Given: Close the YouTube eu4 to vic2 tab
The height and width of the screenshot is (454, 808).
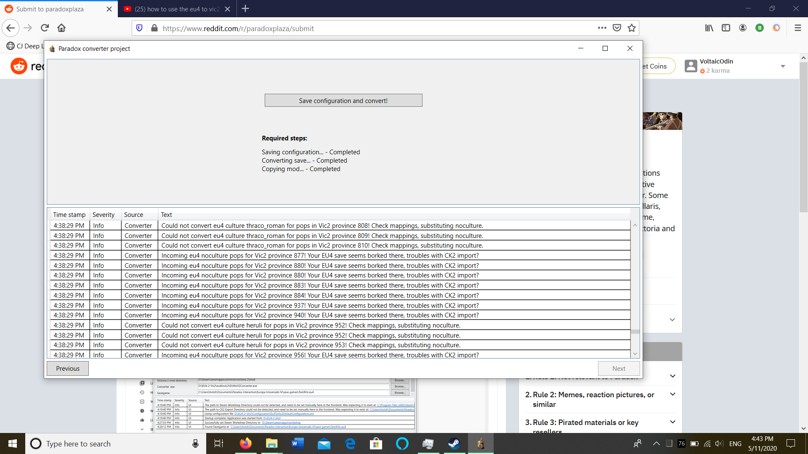Looking at the screenshot, I should pos(227,9).
